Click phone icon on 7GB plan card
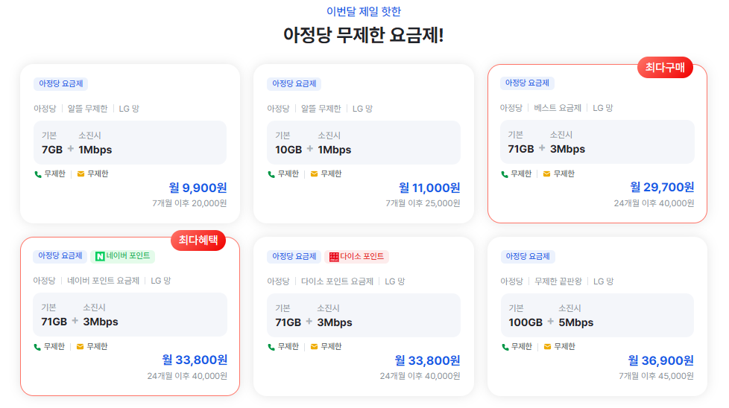The height and width of the screenshot is (408, 729). pyautogui.click(x=38, y=174)
